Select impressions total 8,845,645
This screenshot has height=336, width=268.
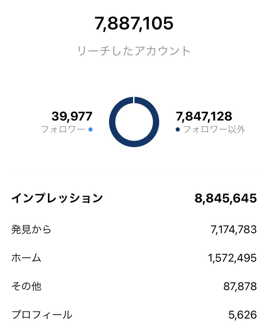click(226, 198)
